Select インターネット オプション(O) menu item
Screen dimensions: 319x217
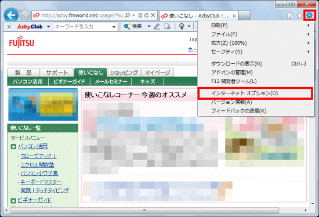click(x=255, y=93)
